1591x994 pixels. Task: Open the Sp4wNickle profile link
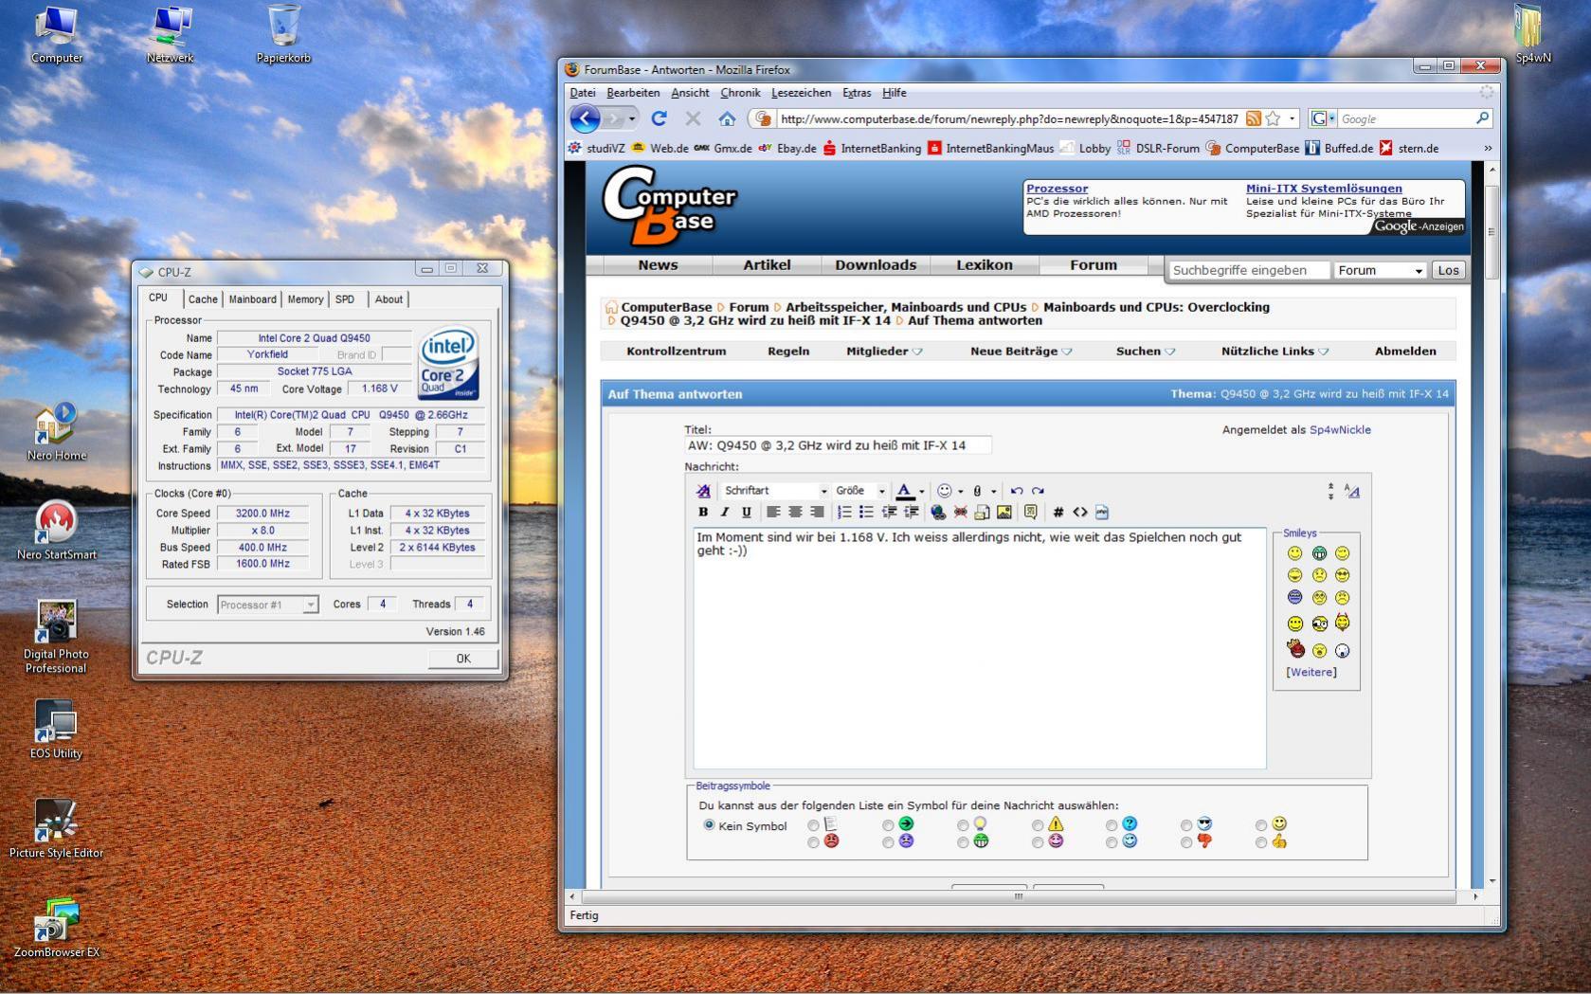1340,430
